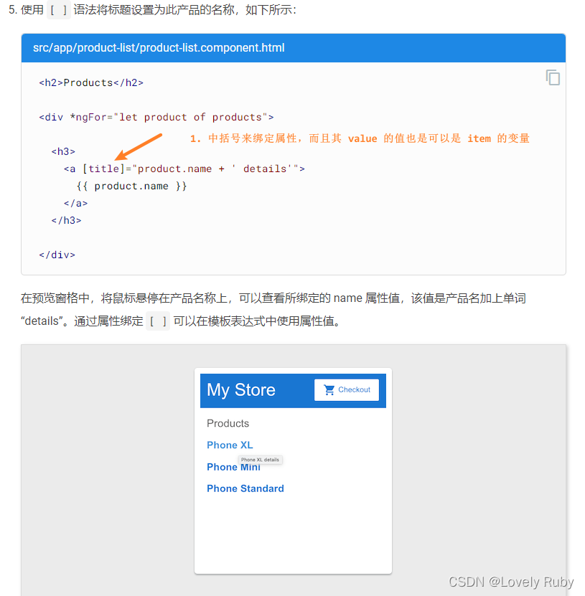Click the shopping cart icon
585x596 pixels.
point(329,389)
